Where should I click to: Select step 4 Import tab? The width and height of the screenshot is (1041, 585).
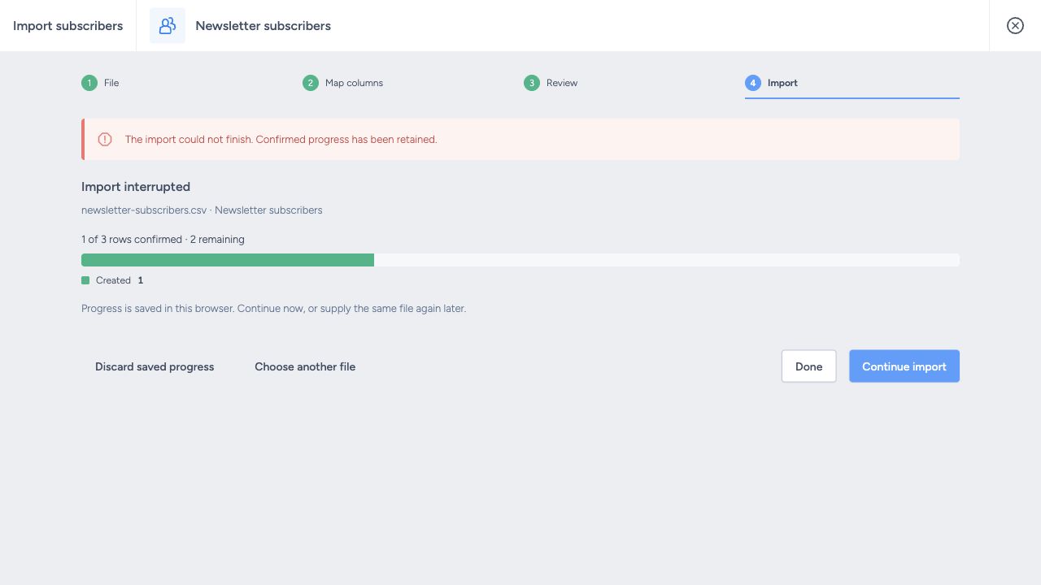[852, 83]
